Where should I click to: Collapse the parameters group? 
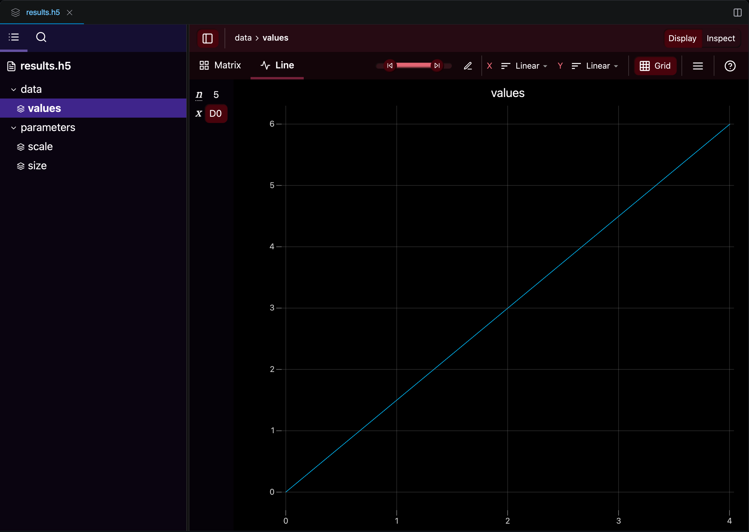coord(14,128)
